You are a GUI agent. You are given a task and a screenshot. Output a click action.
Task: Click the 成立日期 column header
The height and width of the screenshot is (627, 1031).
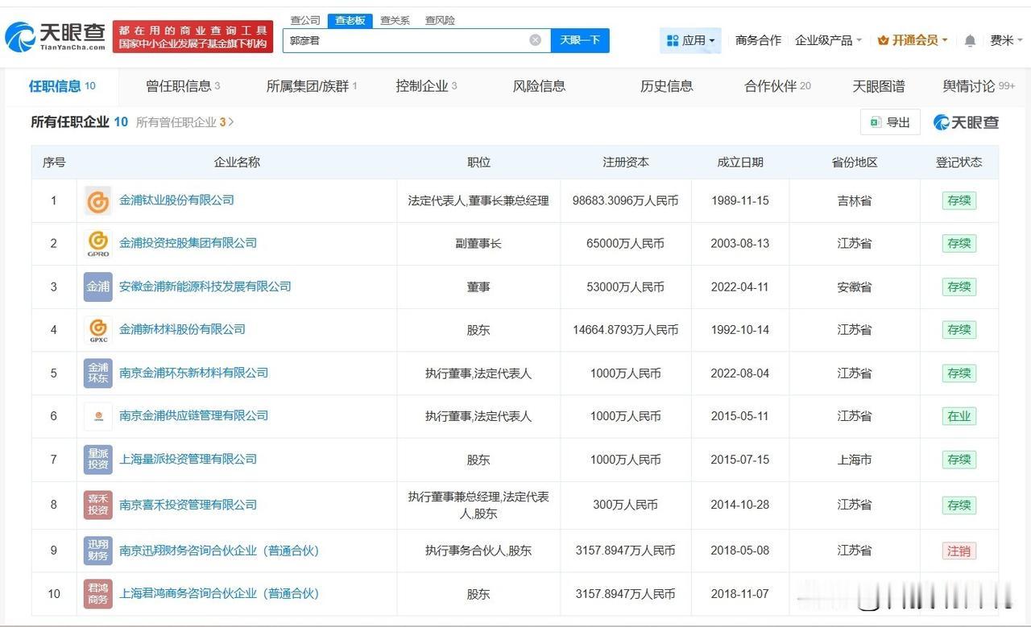point(740,162)
